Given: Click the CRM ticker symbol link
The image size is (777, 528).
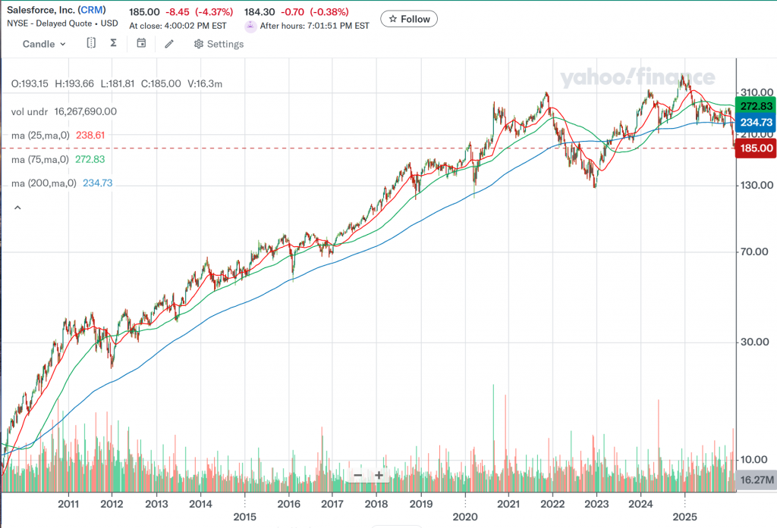Looking at the screenshot, I should (92, 11).
